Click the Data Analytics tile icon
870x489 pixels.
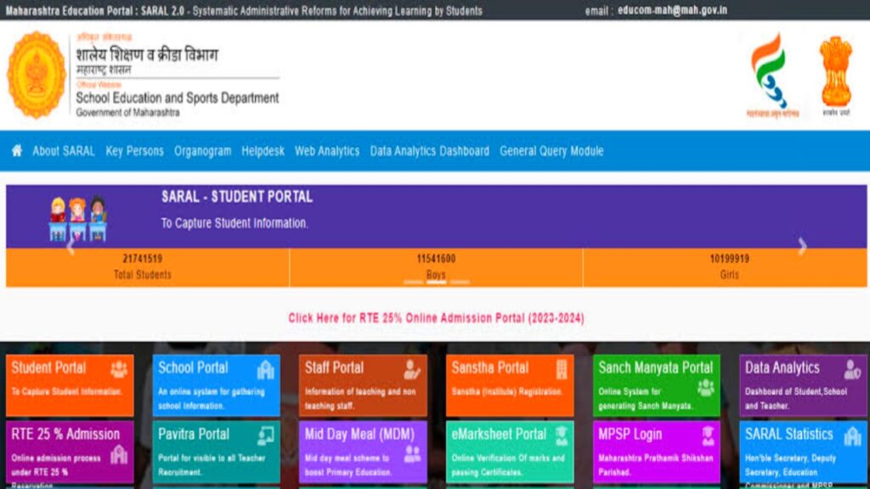[852, 369]
